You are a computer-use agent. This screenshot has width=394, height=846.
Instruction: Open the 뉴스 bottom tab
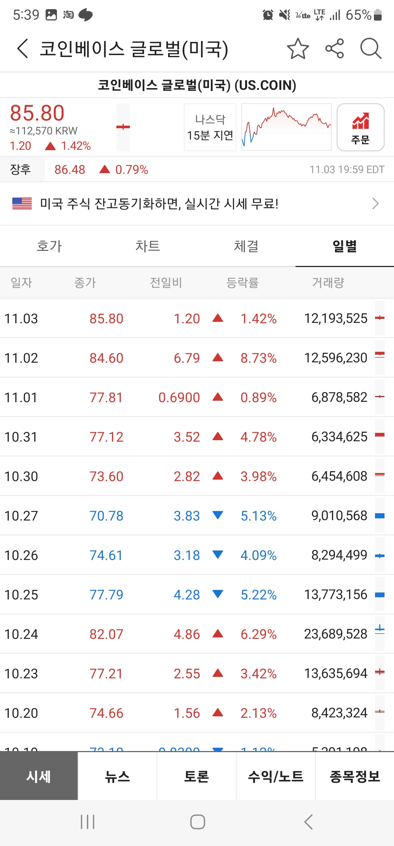(117, 776)
